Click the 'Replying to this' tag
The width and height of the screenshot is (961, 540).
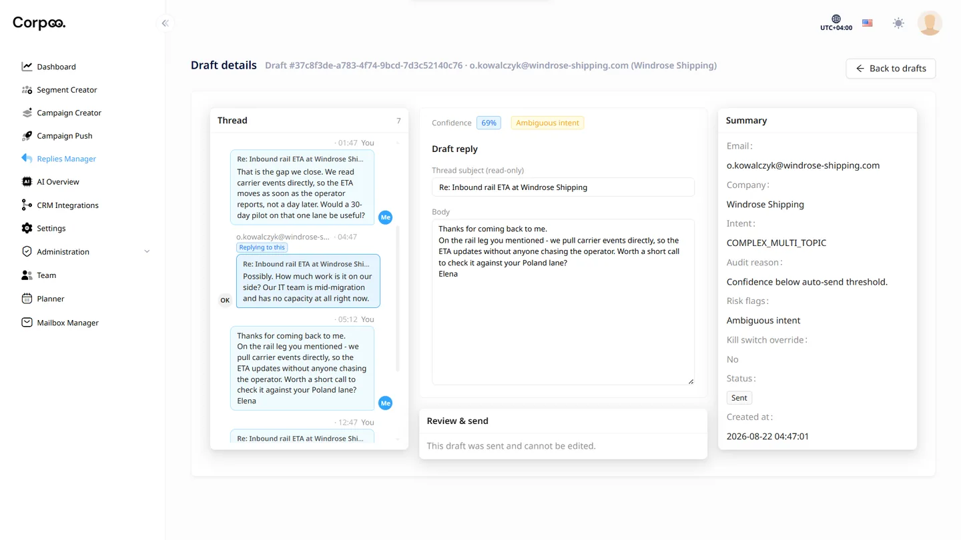pyautogui.click(x=262, y=247)
